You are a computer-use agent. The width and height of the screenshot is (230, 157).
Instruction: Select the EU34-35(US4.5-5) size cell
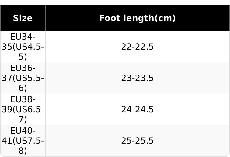pyautogui.click(x=23, y=47)
